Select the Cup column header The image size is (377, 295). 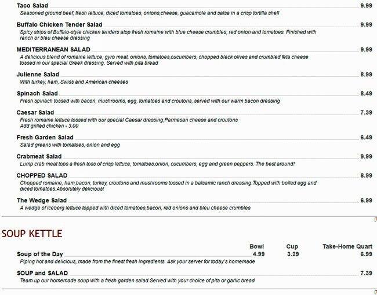pos(292,246)
